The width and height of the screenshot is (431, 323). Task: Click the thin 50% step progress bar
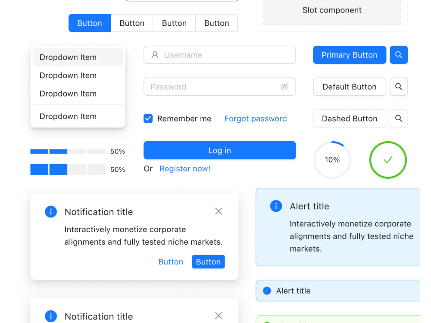(68, 151)
